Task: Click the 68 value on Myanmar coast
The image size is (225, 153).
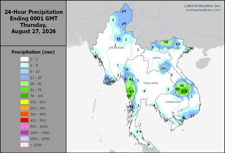Action: click(x=129, y=96)
